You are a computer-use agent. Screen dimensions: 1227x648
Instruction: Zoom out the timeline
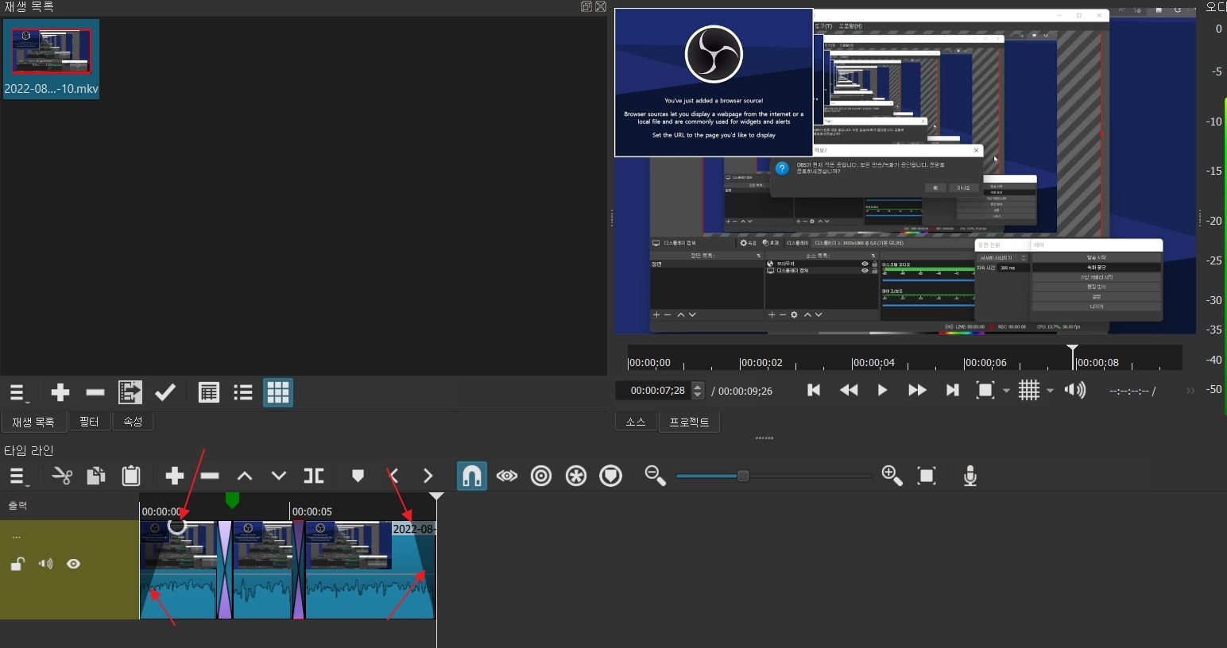pyautogui.click(x=656, y=476)
